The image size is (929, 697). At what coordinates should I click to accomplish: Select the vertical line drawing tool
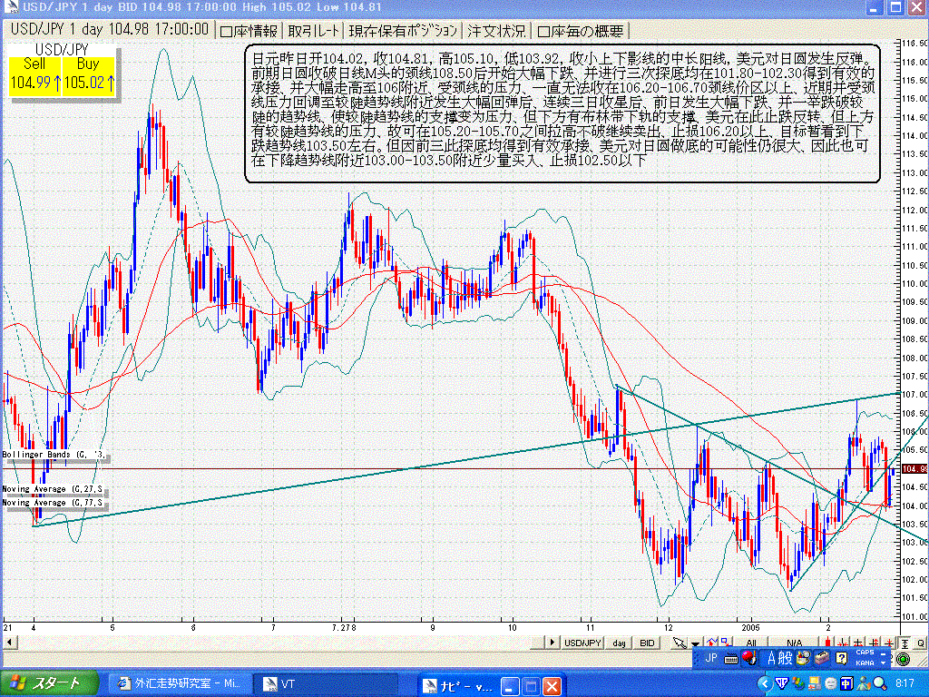[843, 642]
